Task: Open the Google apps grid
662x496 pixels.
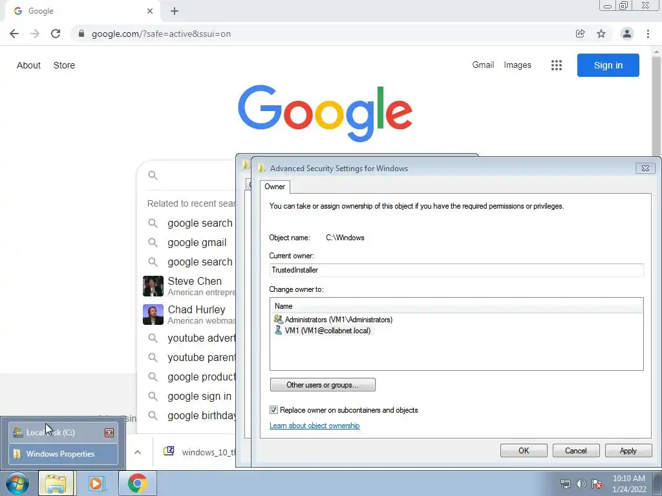Action: point(557,65)
